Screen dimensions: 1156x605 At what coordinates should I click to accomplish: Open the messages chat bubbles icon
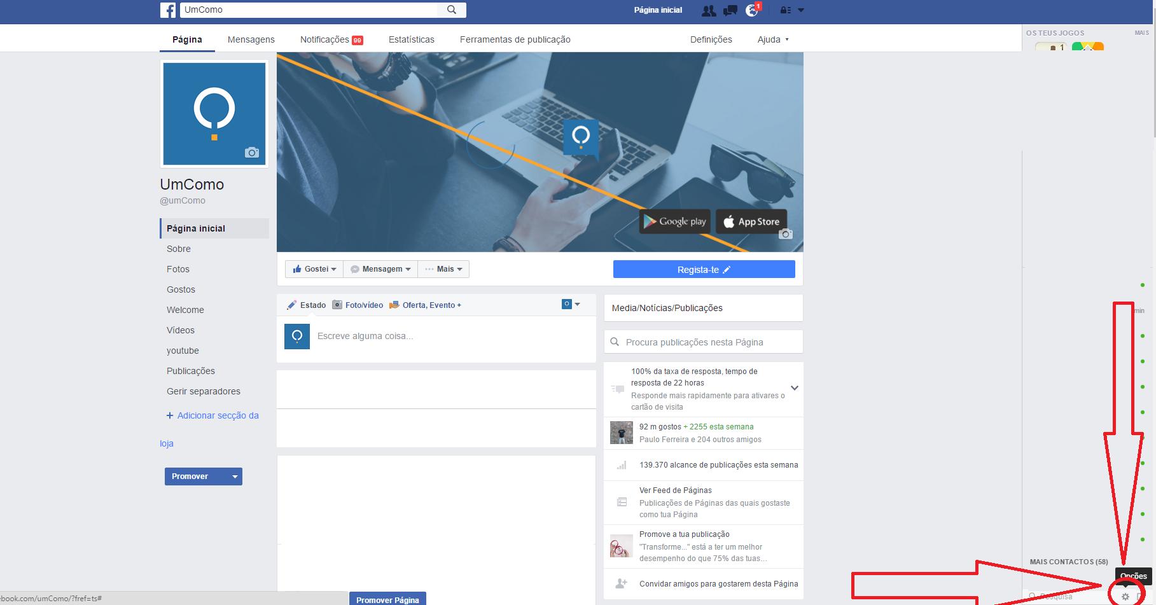click(x=730, y=10)
